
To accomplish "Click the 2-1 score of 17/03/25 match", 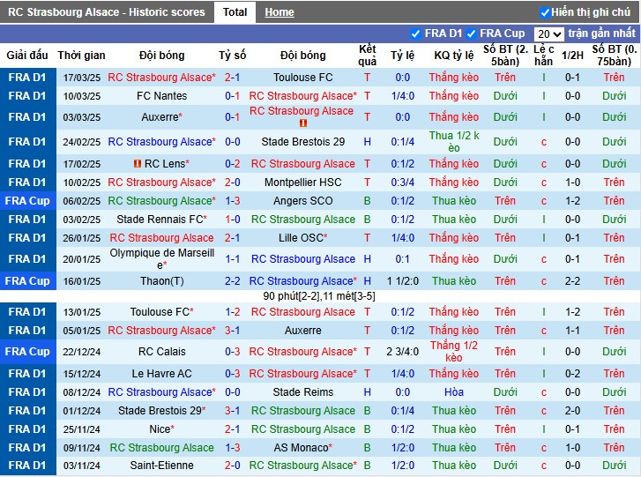I will pyautogui.click(x=232, y=78).
